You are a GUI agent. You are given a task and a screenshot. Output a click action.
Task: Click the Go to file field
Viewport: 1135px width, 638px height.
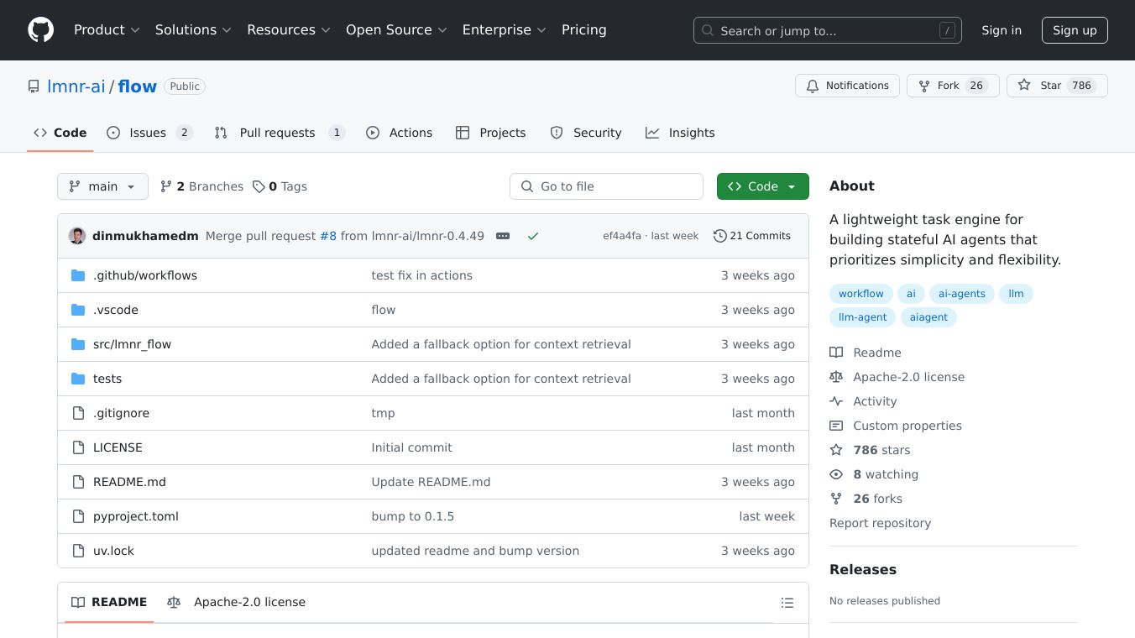pyautogui.click(x=606, y=186)
